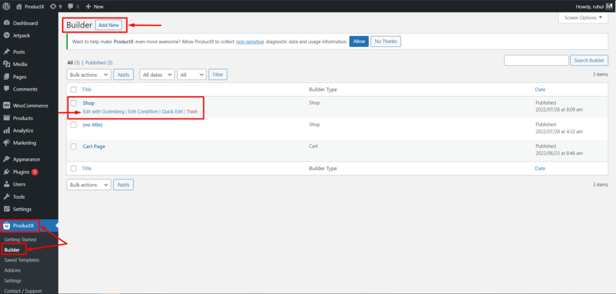Click the Add New builder button

pyautogui.click(x=108, y=25)
